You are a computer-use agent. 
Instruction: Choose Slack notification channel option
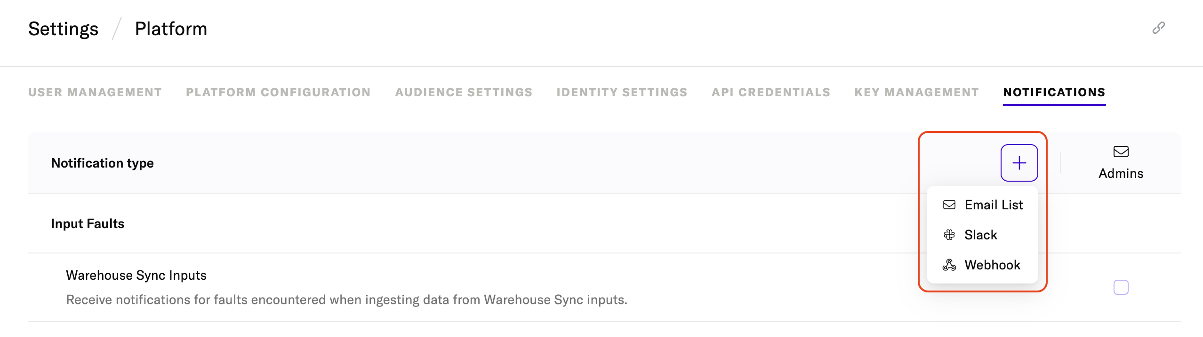click(x=981, y=235)
